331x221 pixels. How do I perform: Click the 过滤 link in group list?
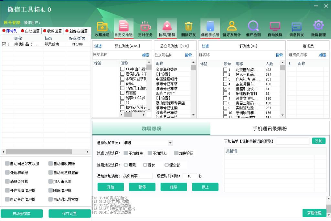coord(206,46)
